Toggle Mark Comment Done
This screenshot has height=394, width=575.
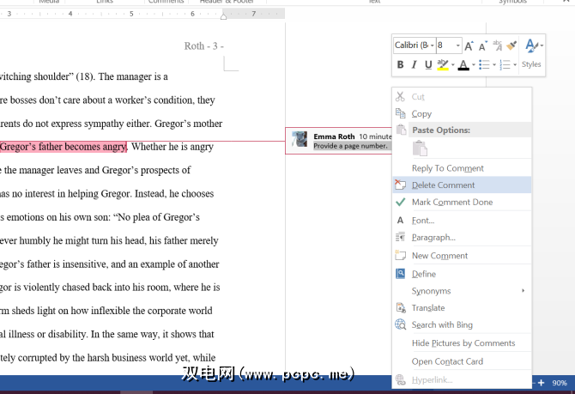coord(451,203)
